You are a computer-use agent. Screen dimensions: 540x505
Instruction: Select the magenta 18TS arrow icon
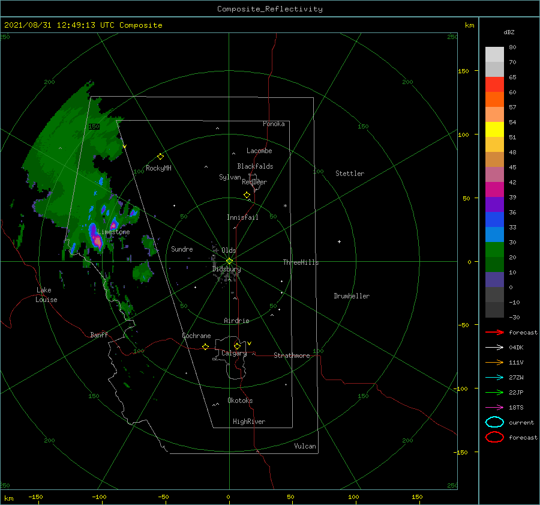point(494,408)
